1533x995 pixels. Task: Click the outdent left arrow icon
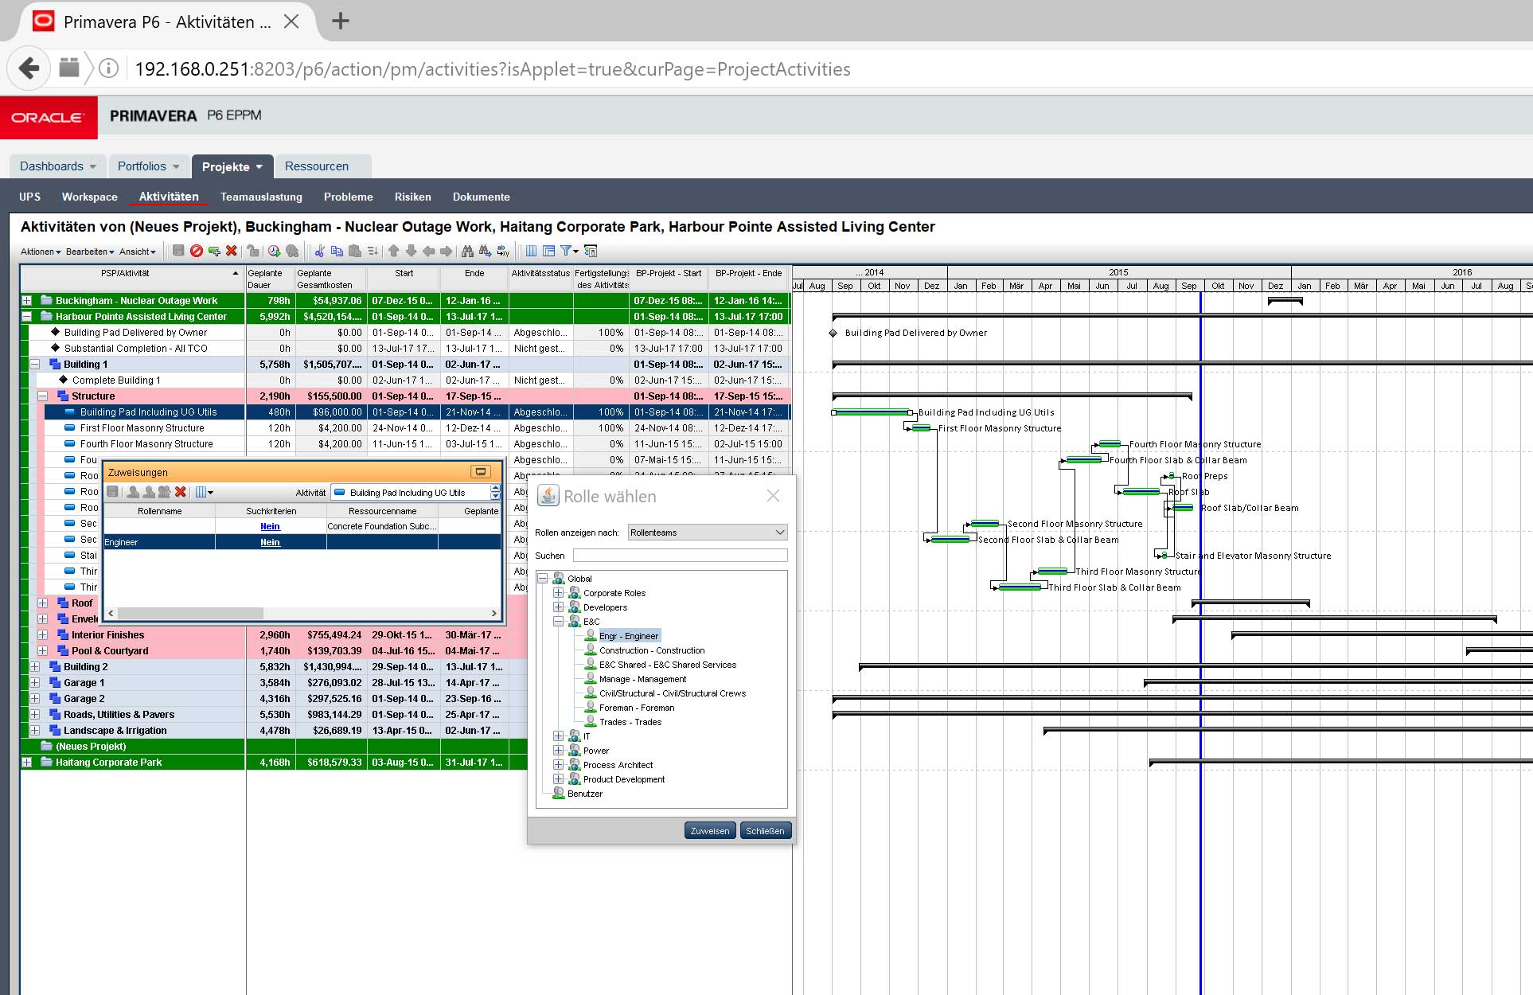[428, 251]
